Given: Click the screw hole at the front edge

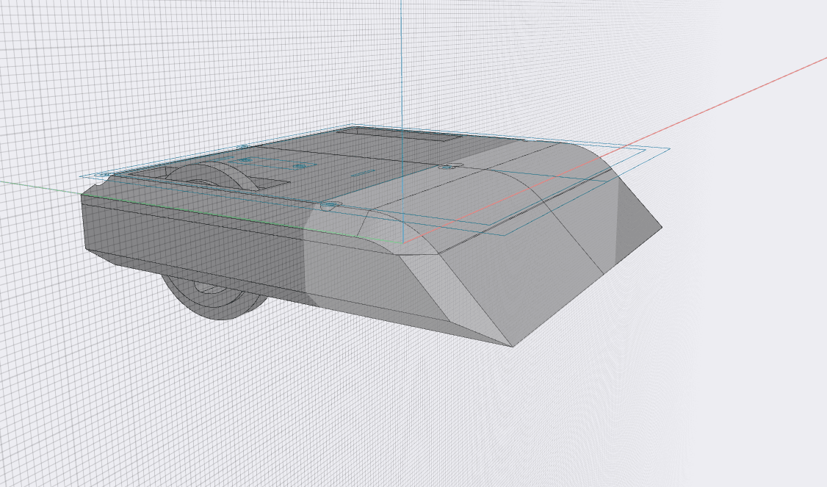Looking at the screenshot, I should point(328,204).
